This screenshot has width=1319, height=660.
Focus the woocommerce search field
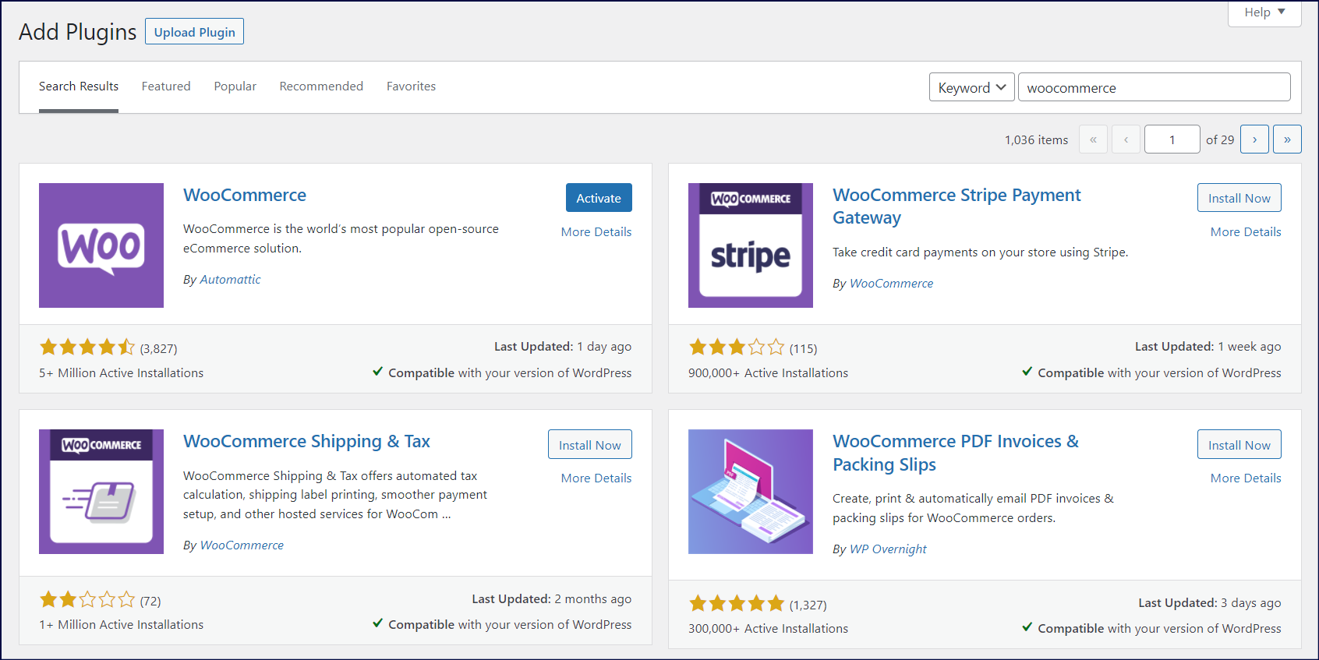1154,87
